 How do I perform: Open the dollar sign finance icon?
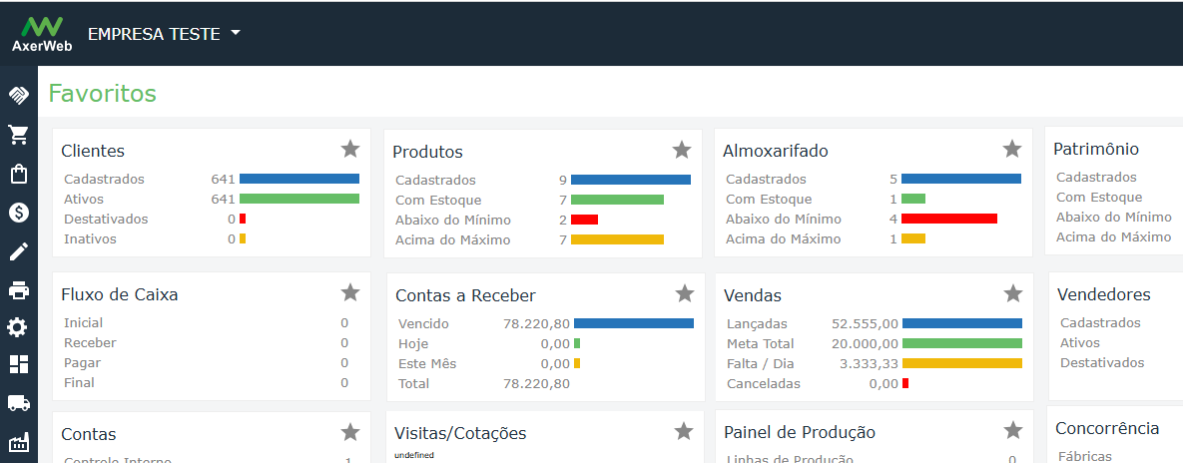[x=18, y=212]
